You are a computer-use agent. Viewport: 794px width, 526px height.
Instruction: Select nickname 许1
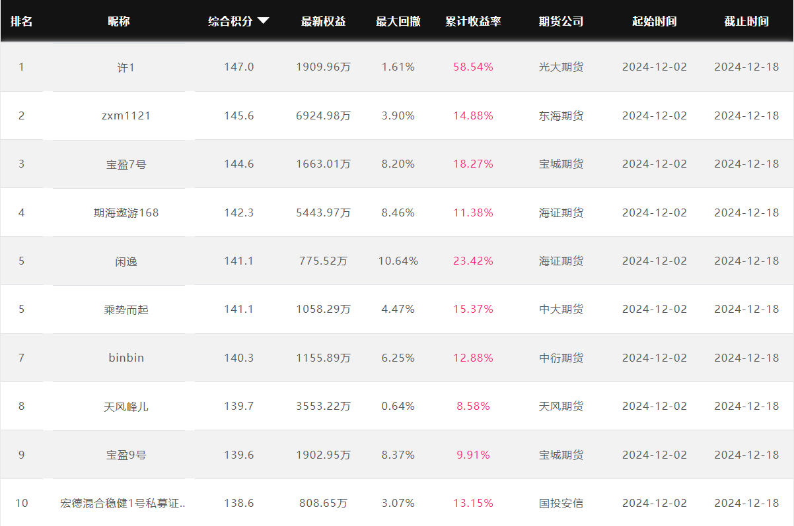[x=126, y=67]
